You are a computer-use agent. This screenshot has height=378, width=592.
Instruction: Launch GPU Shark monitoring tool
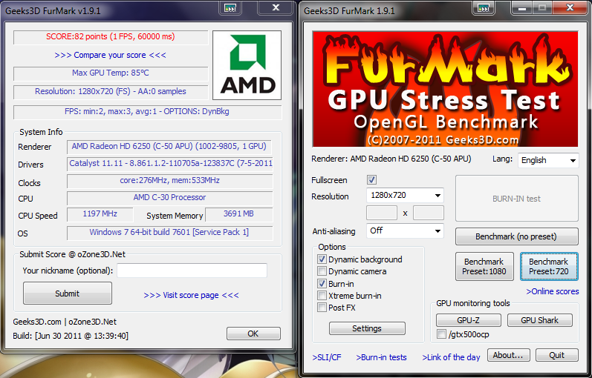pos(539,320)
